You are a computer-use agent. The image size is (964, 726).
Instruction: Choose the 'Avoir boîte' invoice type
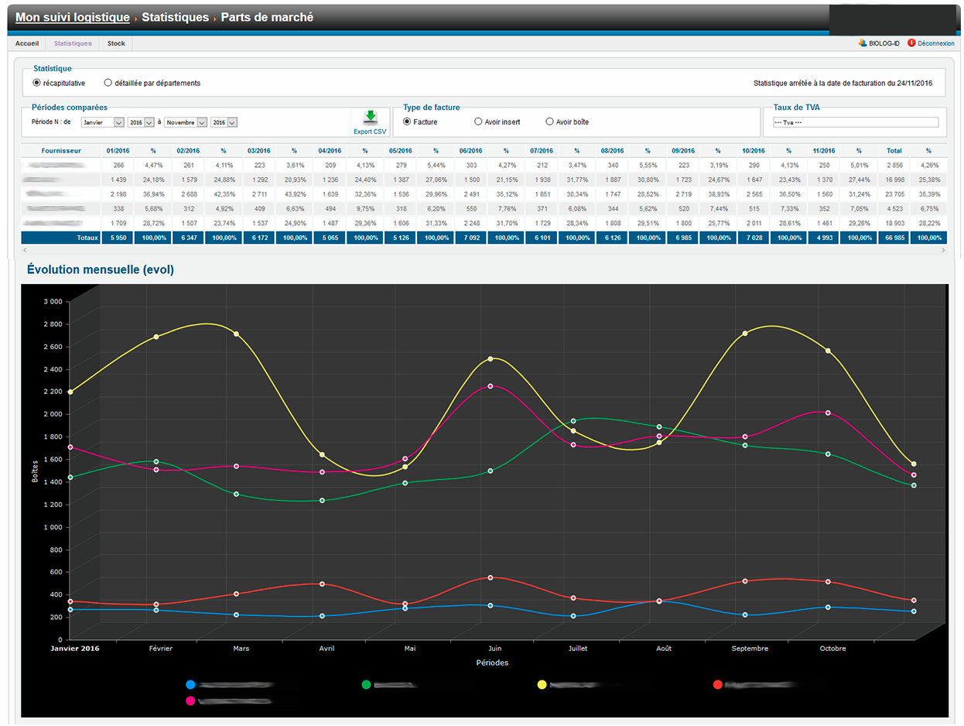[550, 122]
